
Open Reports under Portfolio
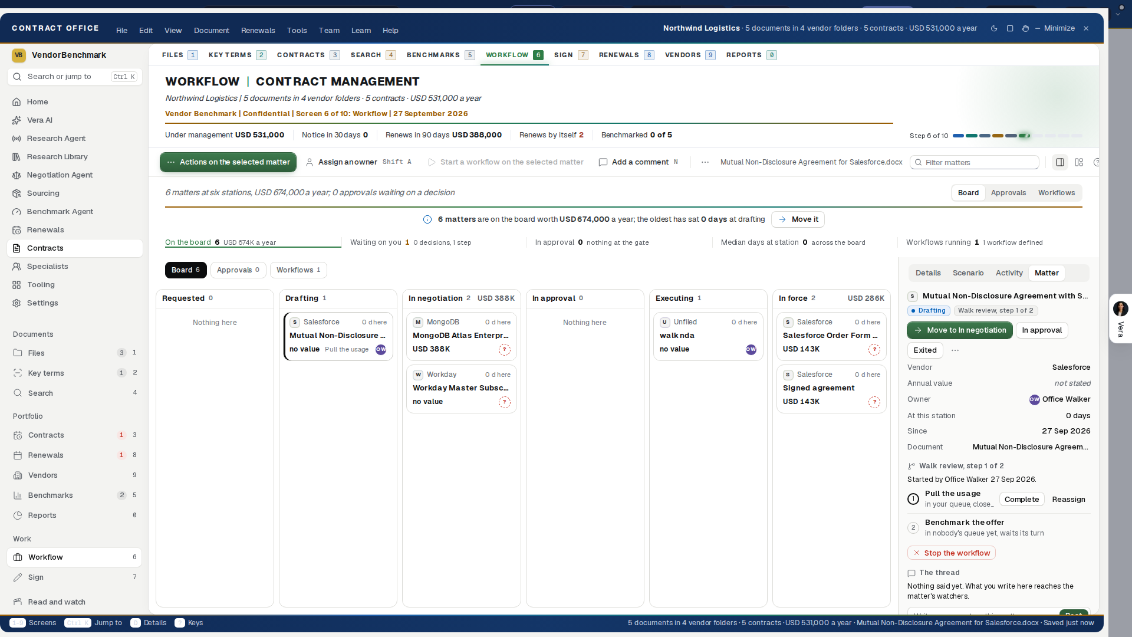[x=75, y=515]
